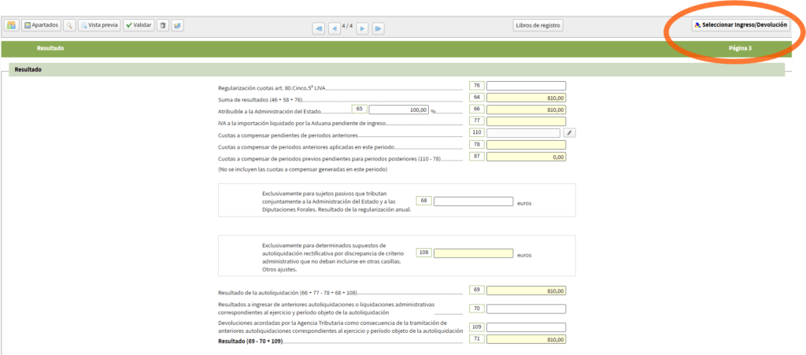The image size is (806, 355).
Task: Open Libros de registro
Action: pos(538,26)
